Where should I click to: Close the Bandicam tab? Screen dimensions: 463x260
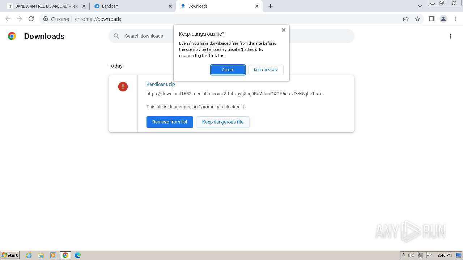click(170, 6)
